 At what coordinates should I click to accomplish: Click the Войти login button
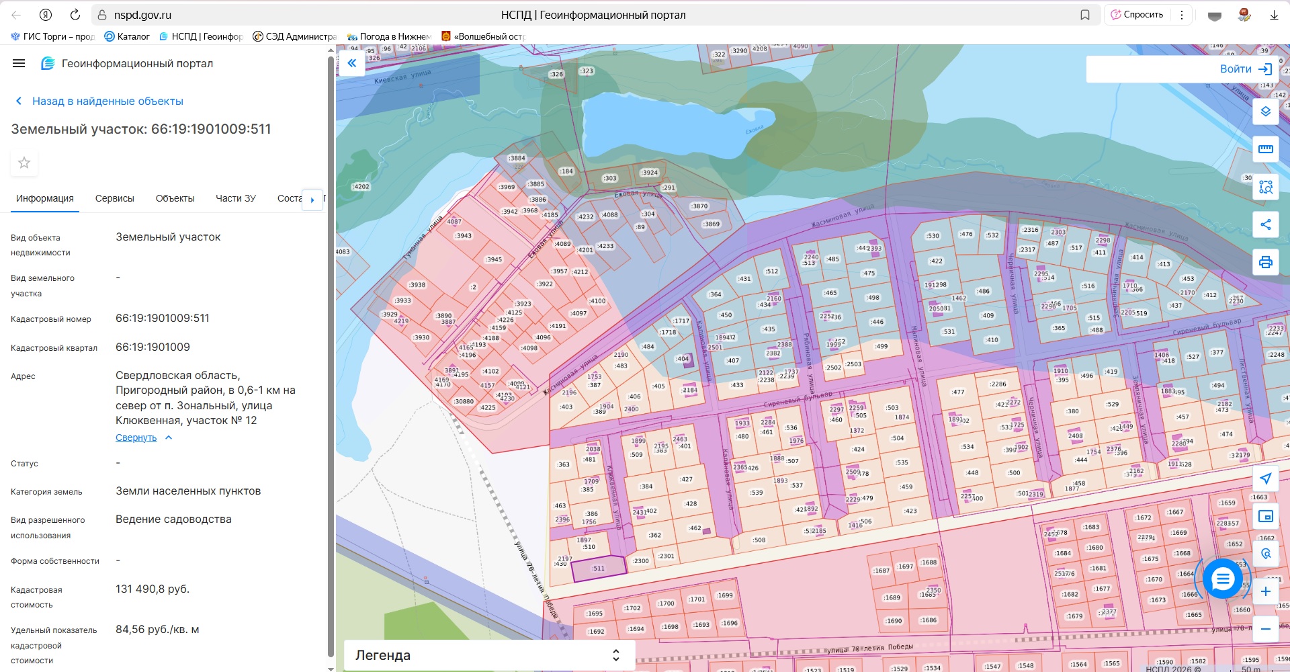tap(1245, 69)
